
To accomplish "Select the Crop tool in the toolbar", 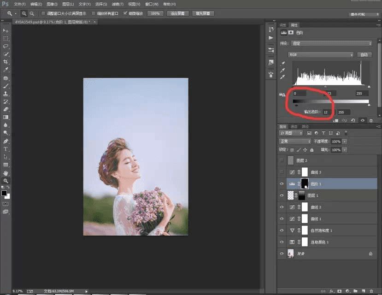I will click(x=6, y=62).
